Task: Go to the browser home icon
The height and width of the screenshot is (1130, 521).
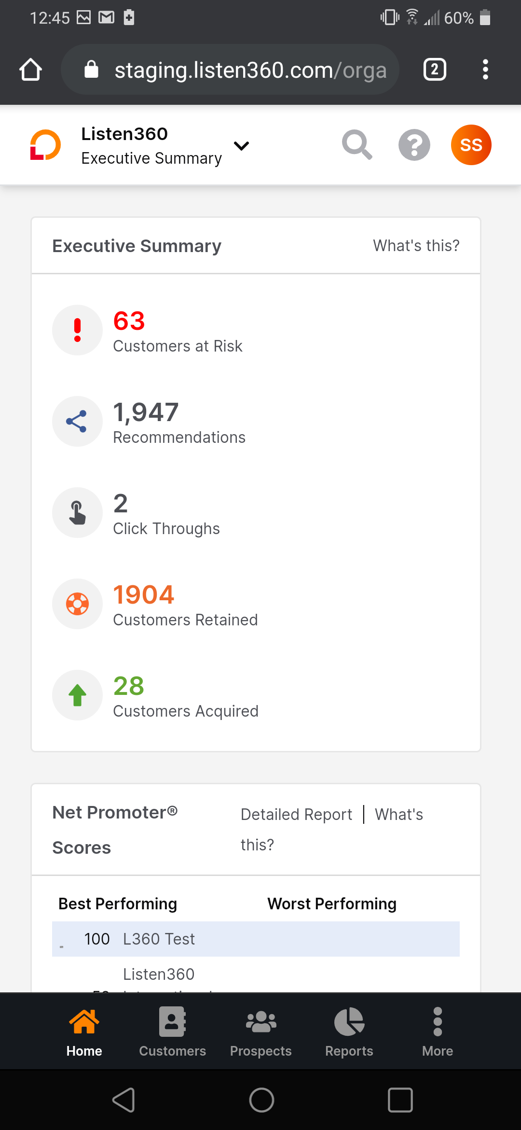Action: (x=30, y=70)
